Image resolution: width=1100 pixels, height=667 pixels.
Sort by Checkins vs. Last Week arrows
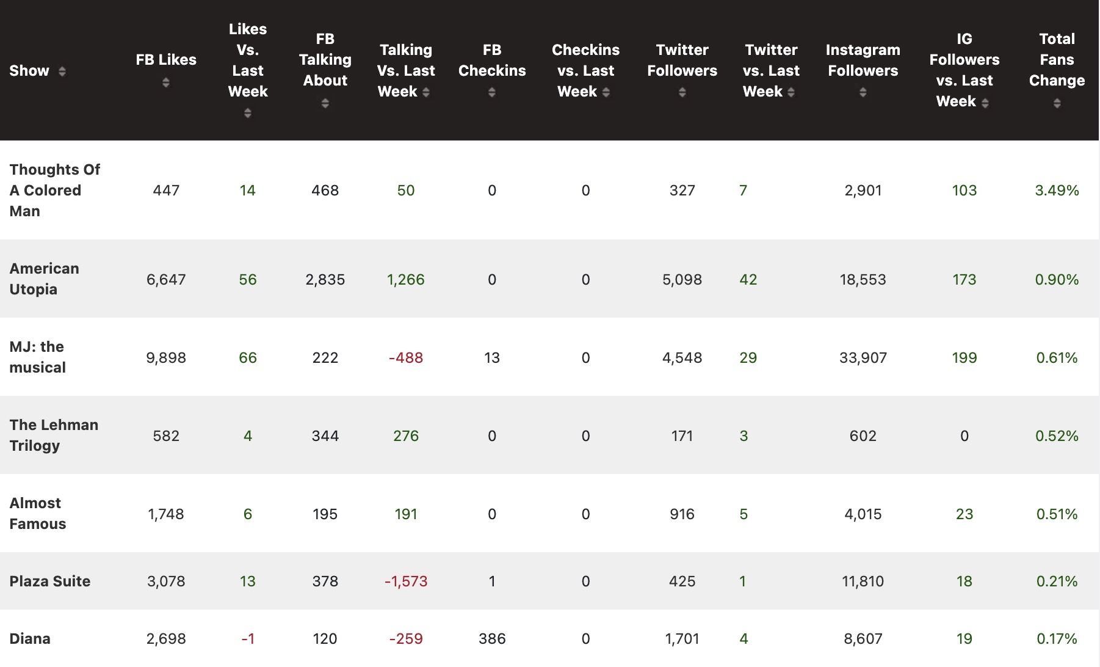tap(606, 92)
